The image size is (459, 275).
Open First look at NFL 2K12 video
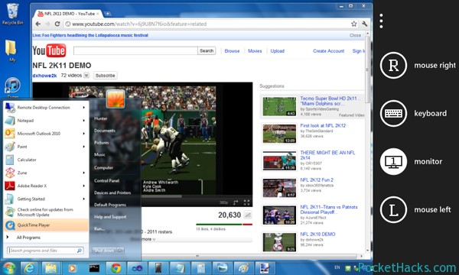(x=323, y=125)
